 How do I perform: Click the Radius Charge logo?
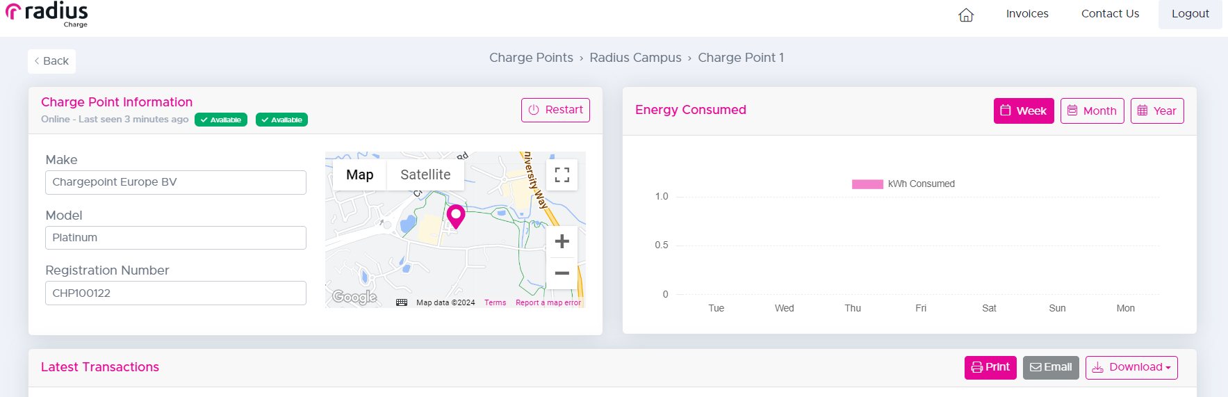[47, 15]
